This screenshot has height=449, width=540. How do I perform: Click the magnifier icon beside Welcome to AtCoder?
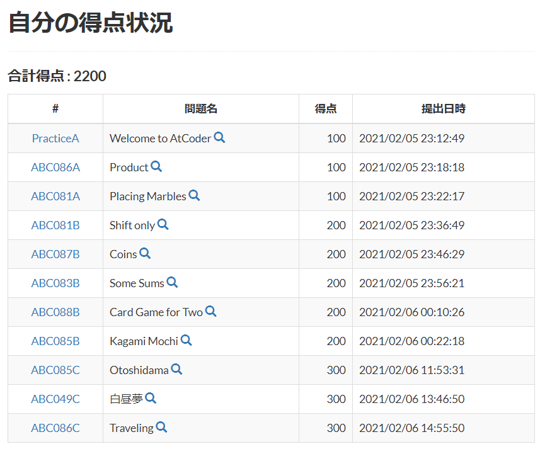[219, 138]
